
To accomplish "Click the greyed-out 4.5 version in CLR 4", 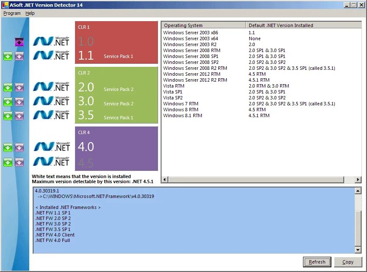I will (x=86, y=163).
